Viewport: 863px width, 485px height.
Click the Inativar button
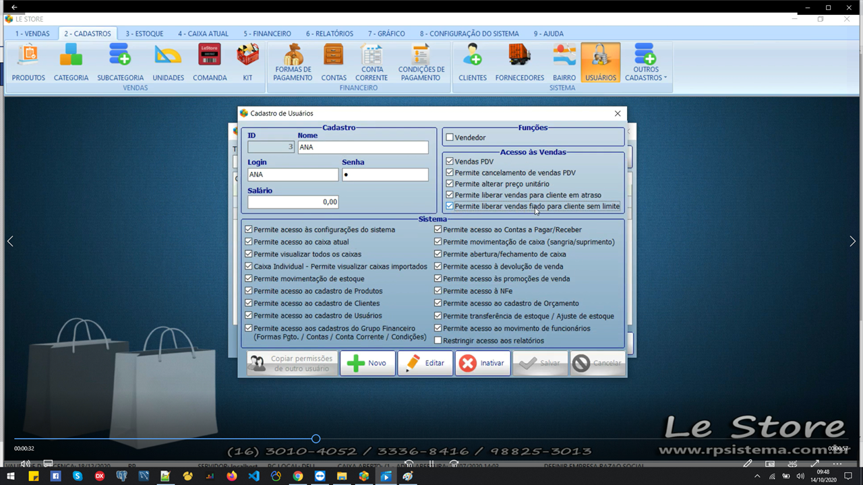[x=483, y=363]
